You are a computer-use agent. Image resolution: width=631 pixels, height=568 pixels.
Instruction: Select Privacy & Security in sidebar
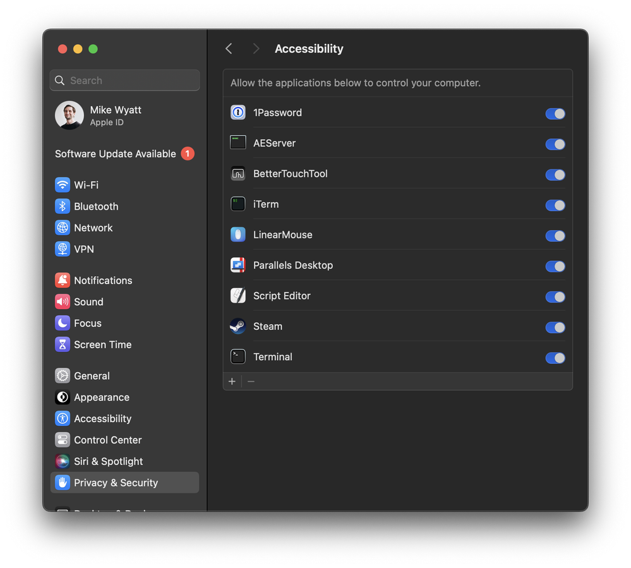[116, 483]
